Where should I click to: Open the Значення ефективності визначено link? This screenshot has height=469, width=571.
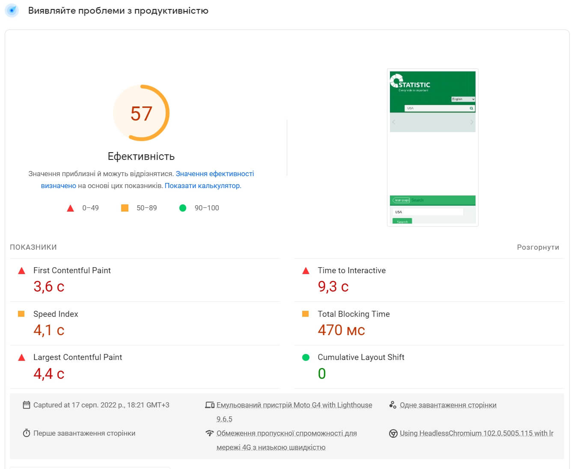(214, 174)
